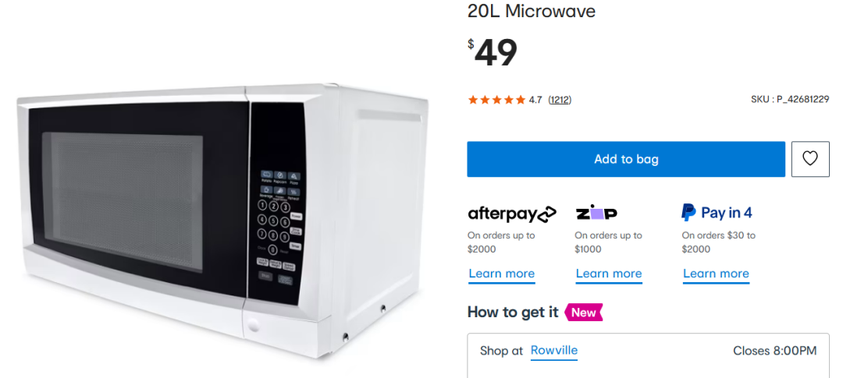This screenshot has height=378, width=843.
Task: Add the microwave to wishlist via heart icon
Action: (810, 159)
